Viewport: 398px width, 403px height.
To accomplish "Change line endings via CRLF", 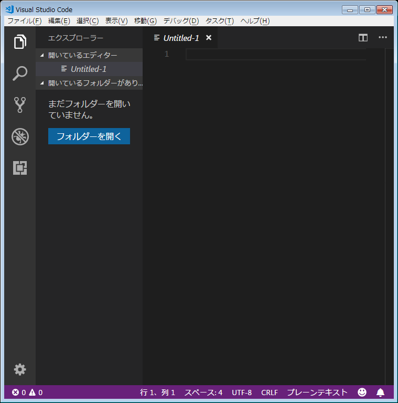I will click(x=270, y=393).
